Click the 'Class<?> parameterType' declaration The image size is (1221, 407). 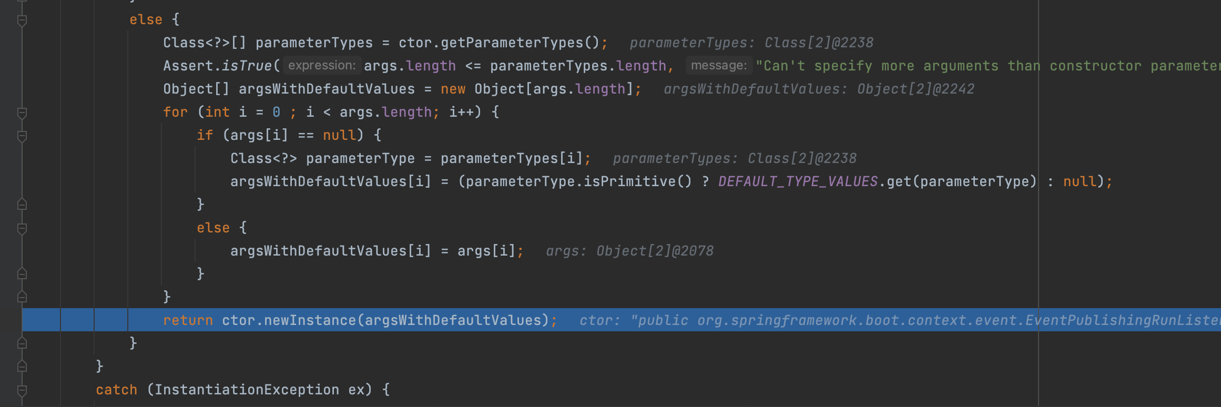click(322, 158)
